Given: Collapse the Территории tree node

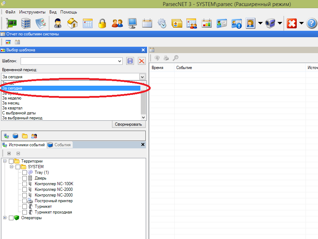Looking at the screenshot, I should [5, 161].
